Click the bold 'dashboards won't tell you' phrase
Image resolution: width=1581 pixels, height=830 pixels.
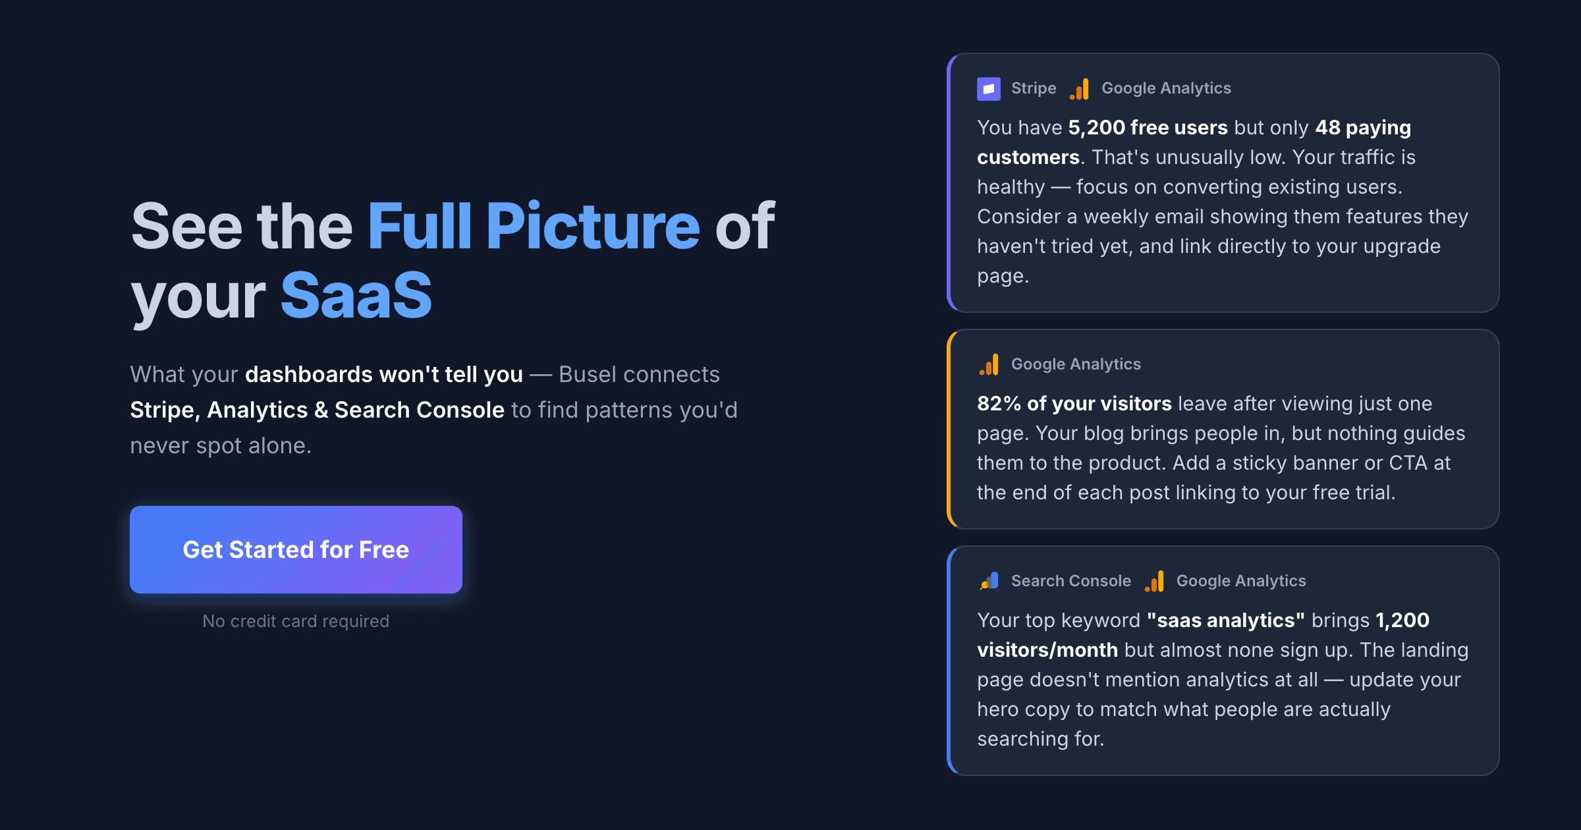[384, 375]
